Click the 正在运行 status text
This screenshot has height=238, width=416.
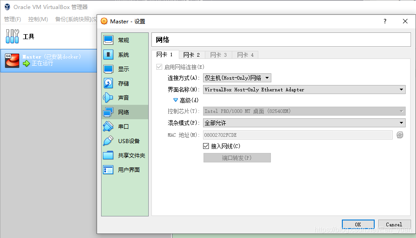(42, 63)
